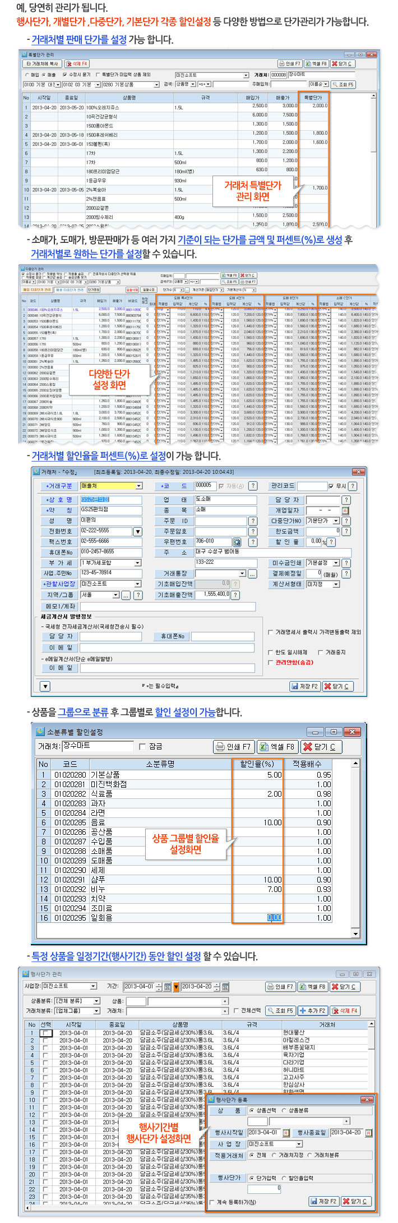The image size is (398, 1223).
Task: Select 거래처지정 radio in 행사단가 등록
Action: pos(275,1156)
